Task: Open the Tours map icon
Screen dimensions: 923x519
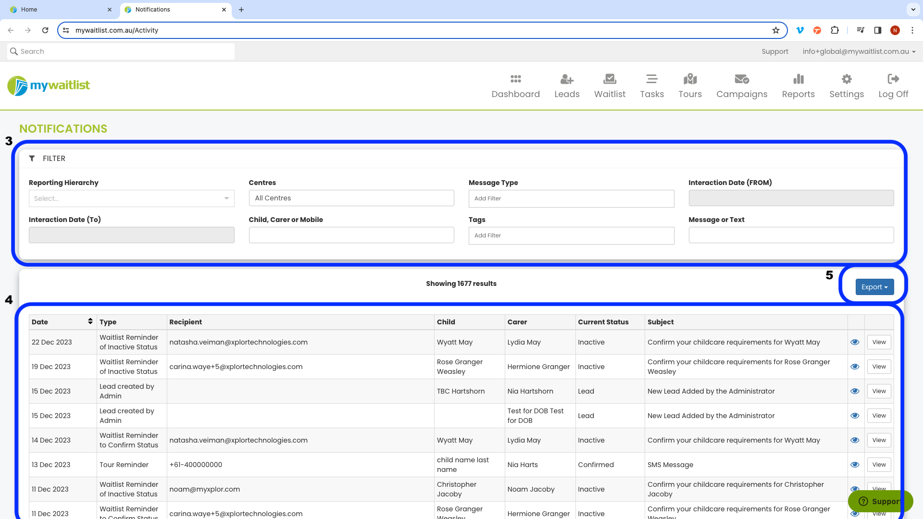Action: pos(690,79)
